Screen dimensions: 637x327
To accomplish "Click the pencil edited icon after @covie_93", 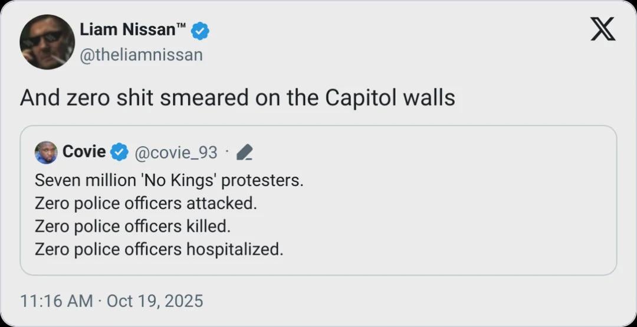I will click(x=244, y=153).
